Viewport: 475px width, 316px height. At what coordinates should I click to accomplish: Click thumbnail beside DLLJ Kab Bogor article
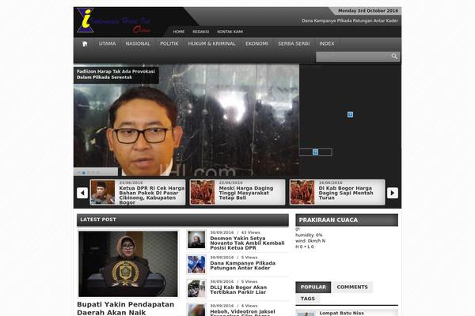click(196, 288)
